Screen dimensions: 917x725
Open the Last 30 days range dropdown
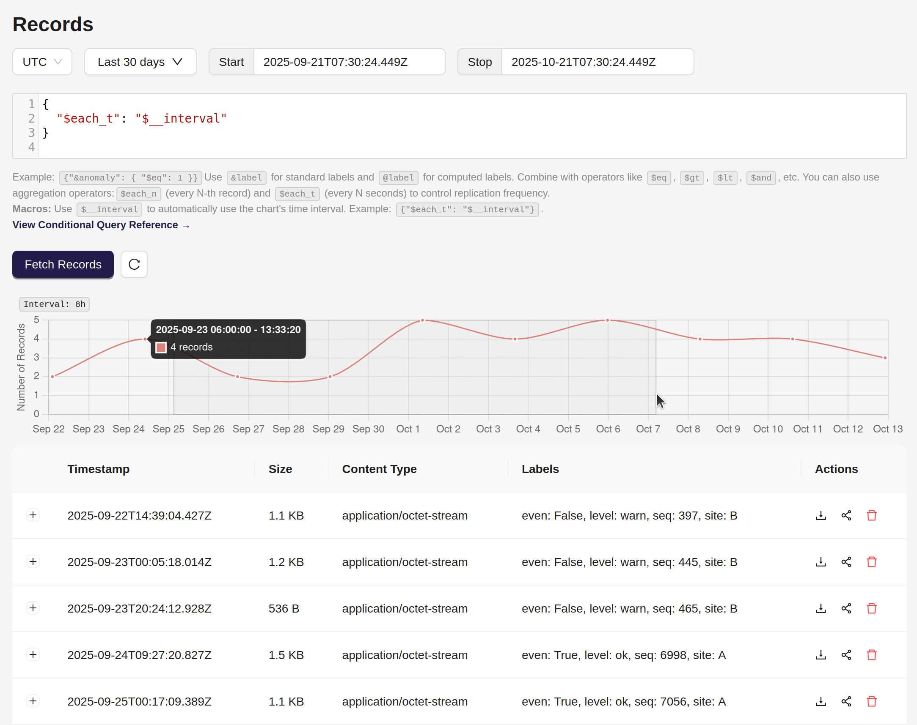pyautogui.click(x=140, y=62)
